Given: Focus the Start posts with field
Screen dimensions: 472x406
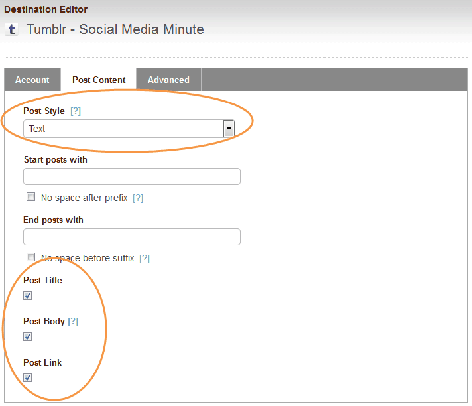Looking at the screenshot, I should click(x=132, y=176).
